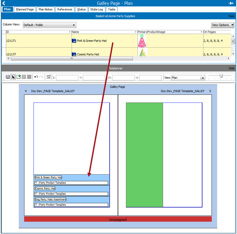Select the green box on page 5
Screen dimensions: 237x234
point(144,155)
